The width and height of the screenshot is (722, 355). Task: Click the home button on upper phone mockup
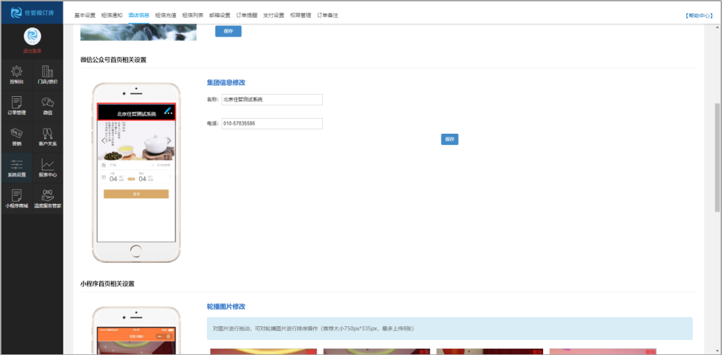pos(136,251)
